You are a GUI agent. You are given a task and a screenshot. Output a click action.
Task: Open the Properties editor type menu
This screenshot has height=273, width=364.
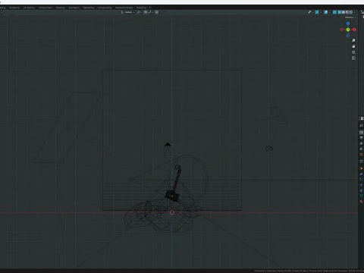362,118
